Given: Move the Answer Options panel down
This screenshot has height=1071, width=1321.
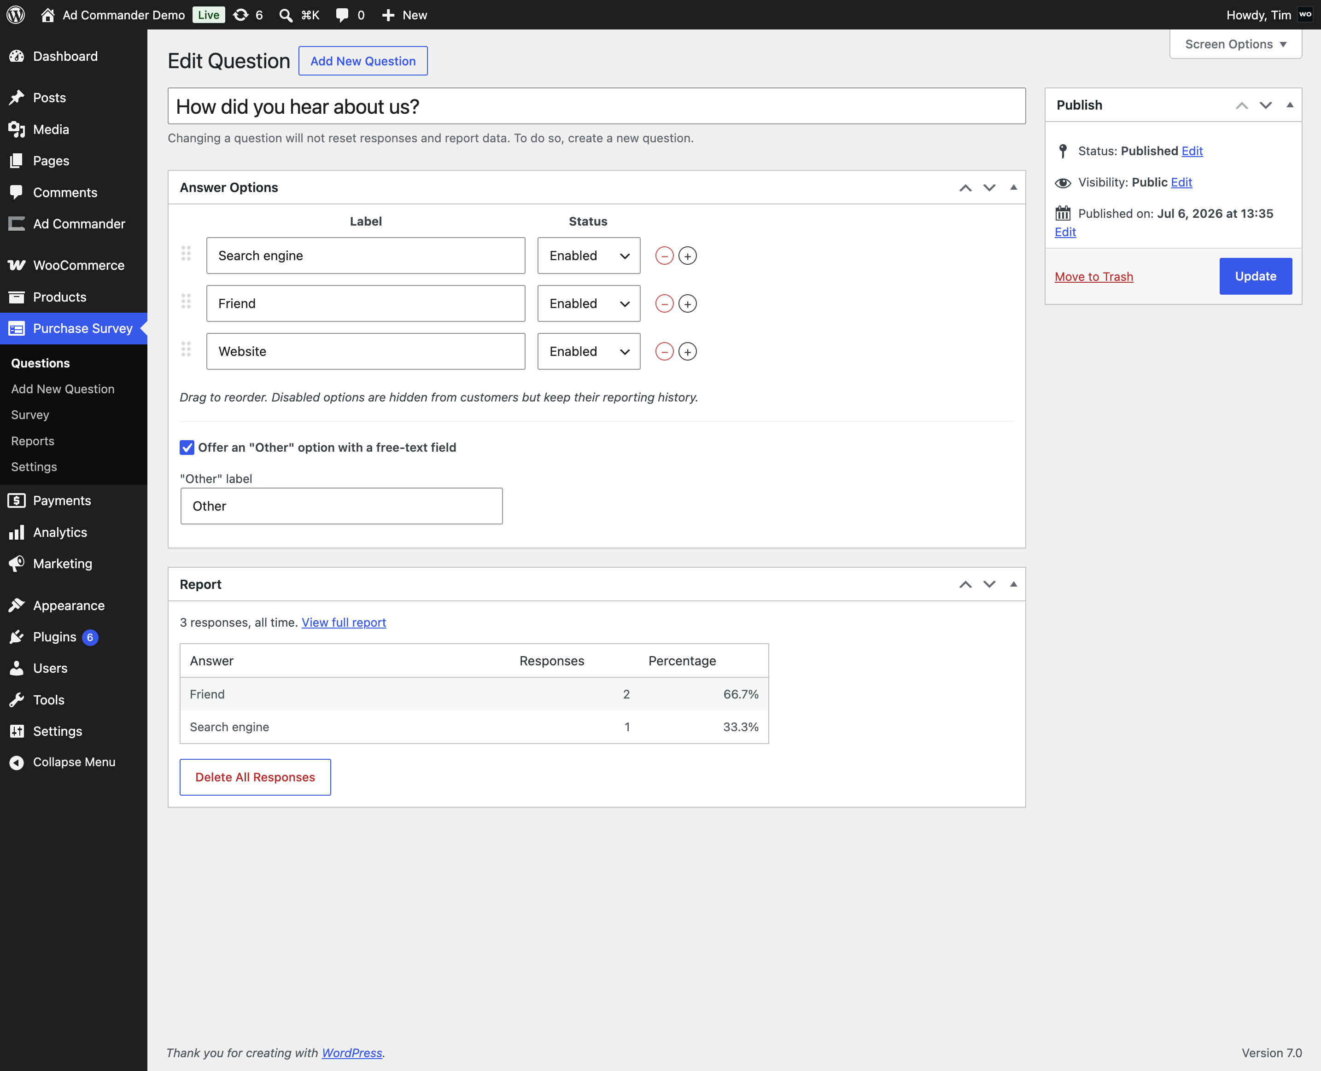Looking at the screenshot, I should [x=989, y=187].
